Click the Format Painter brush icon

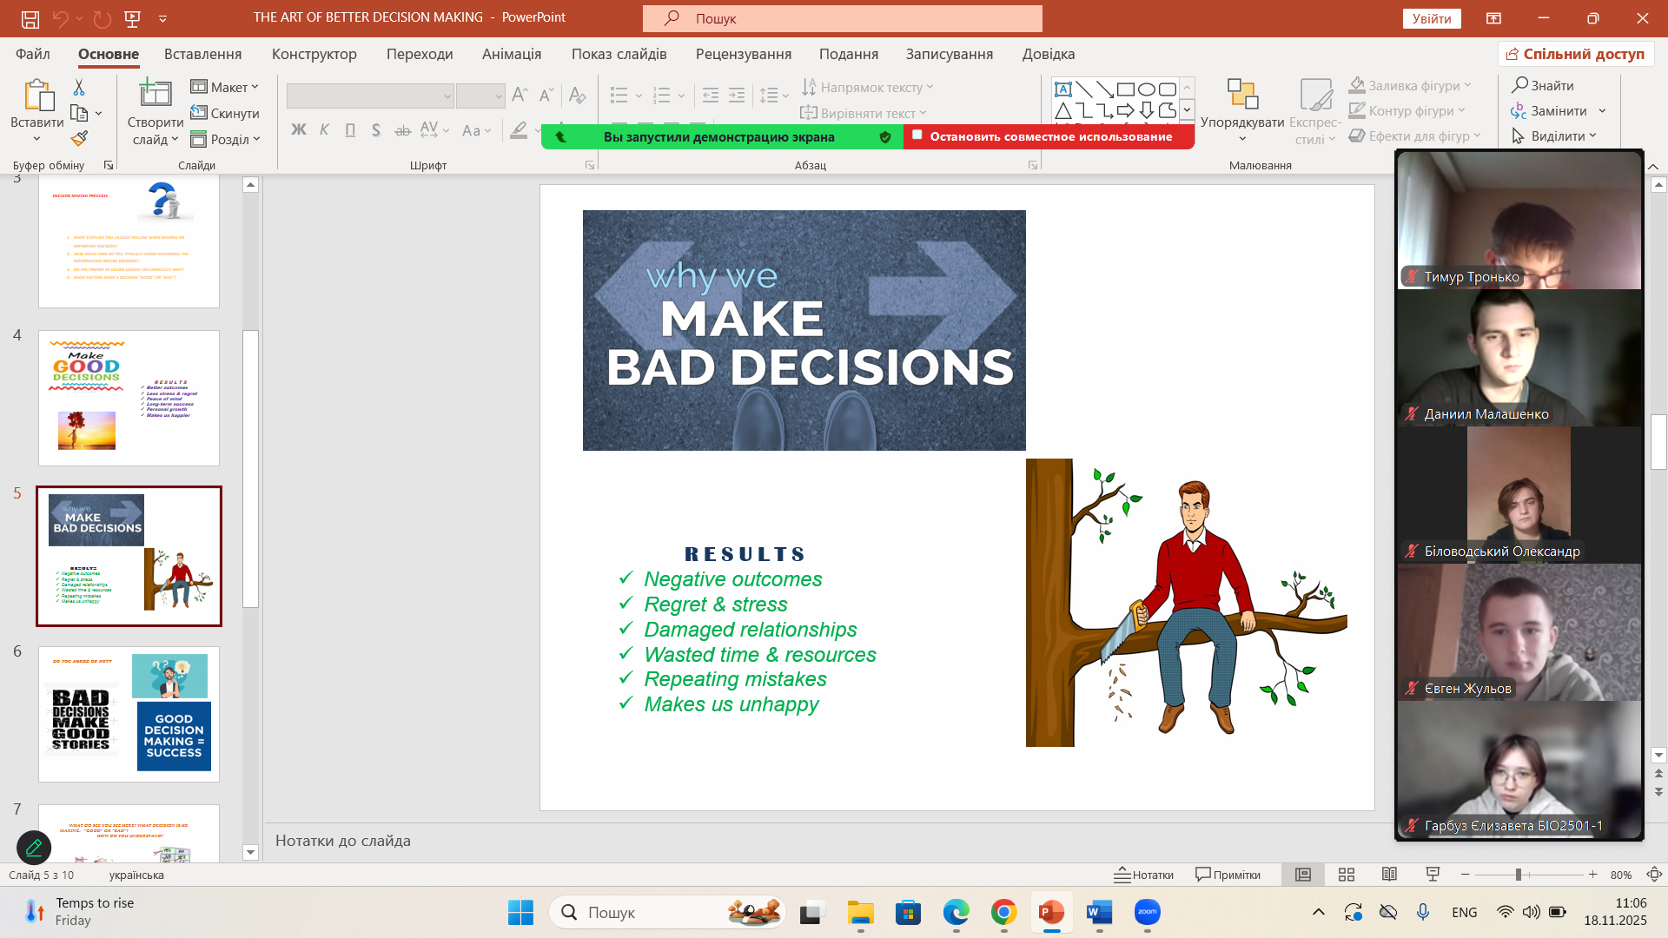(x=79, y=138)
